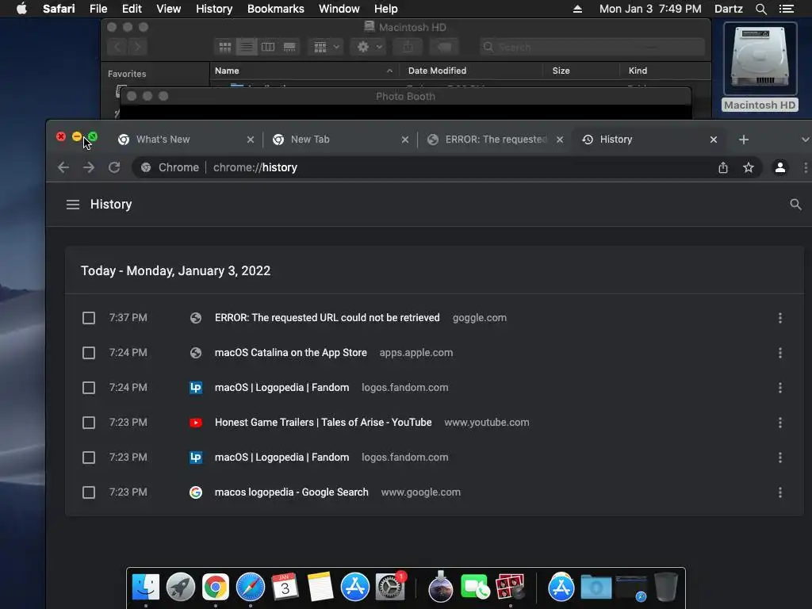
Task: Open a new Chrome tab
Action: tap(744, 140)
